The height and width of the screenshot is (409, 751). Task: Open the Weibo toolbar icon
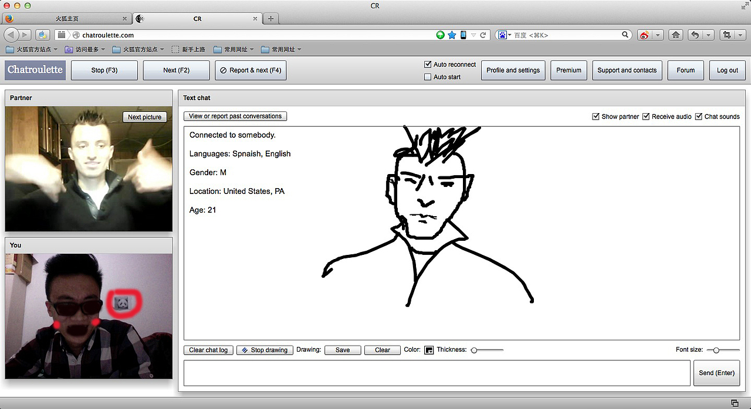645,35
